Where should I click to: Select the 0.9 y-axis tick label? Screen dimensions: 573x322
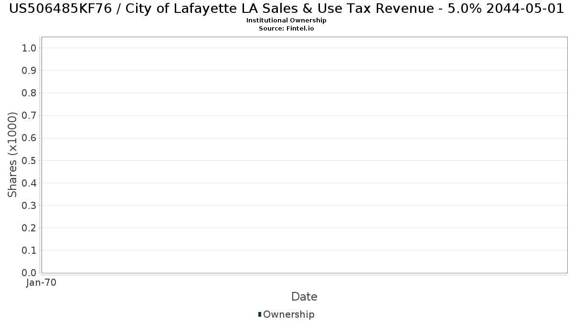[x=29, y=71]
